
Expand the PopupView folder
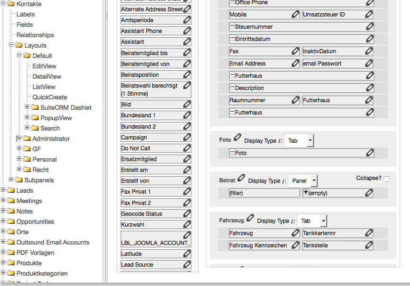tap(27, 117)
